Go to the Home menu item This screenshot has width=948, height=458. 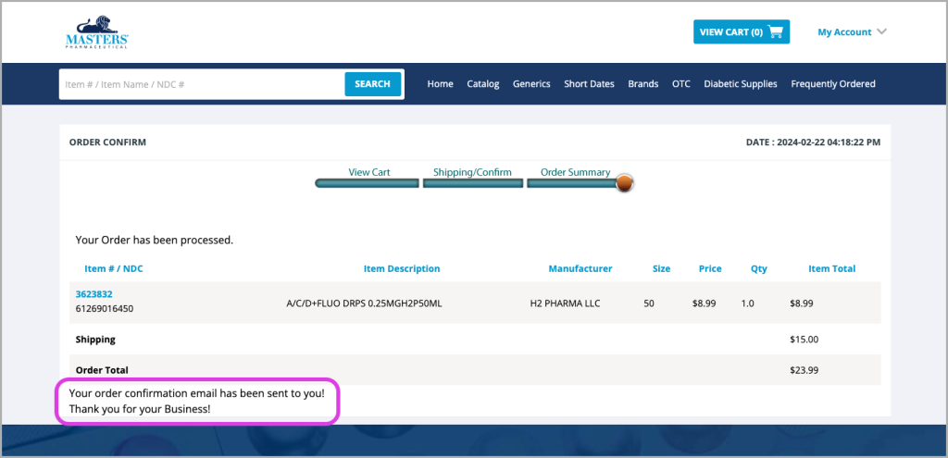pyautogui.click(x=440, y=84)
